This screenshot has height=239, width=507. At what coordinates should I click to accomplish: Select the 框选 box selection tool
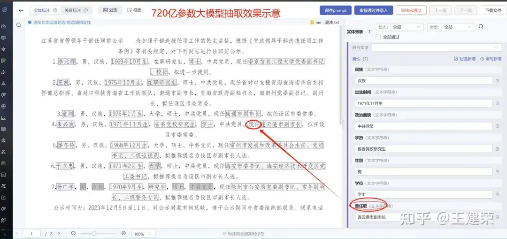[x=135, y=10]
